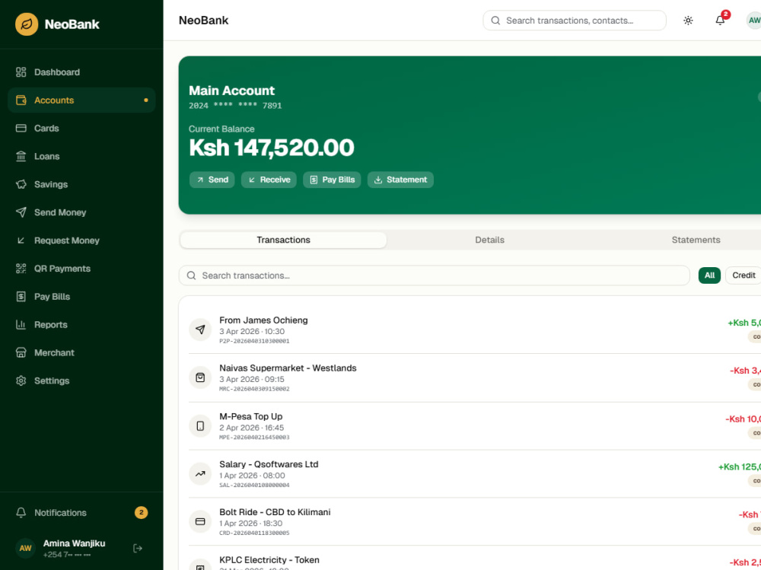Click the NeoBank leaf logo icon
This screenshot has height=570, width=761.
click(27, 24)
